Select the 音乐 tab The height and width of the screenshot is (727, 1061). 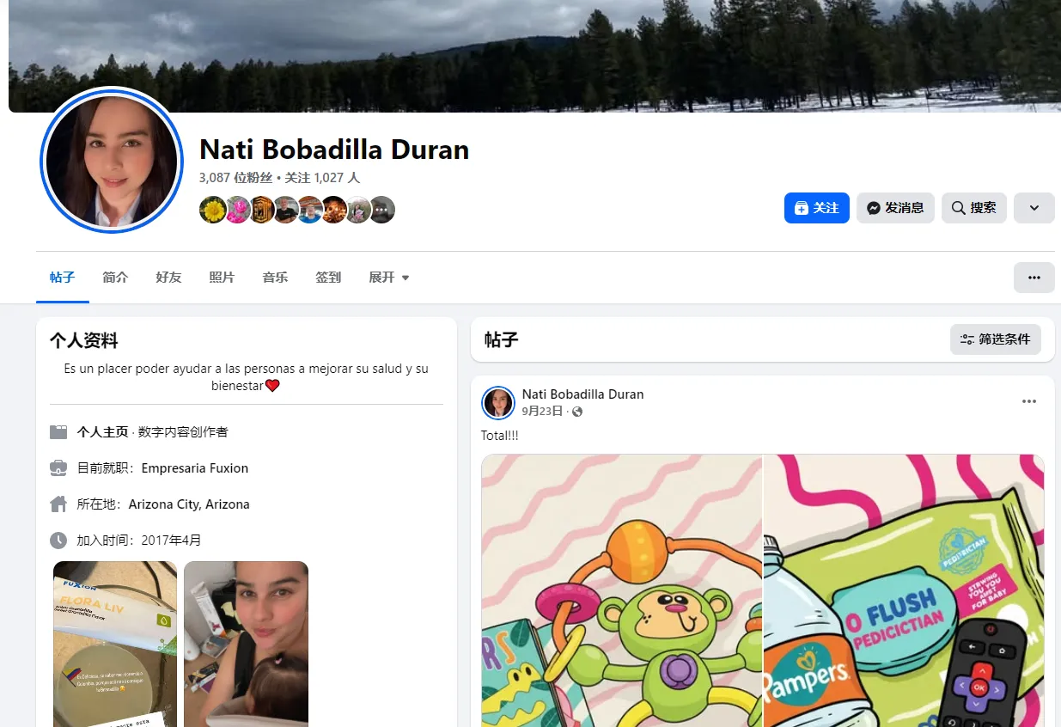point(275,278)
